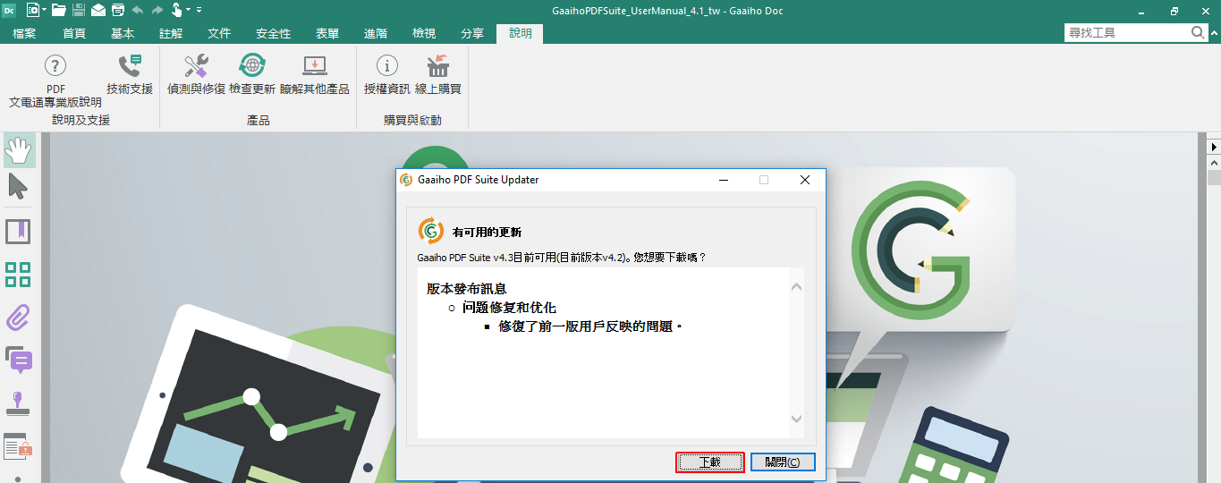Open the 檔案 menu
The height and width of the screenshot is (483, 1221).
coord(24,33)
